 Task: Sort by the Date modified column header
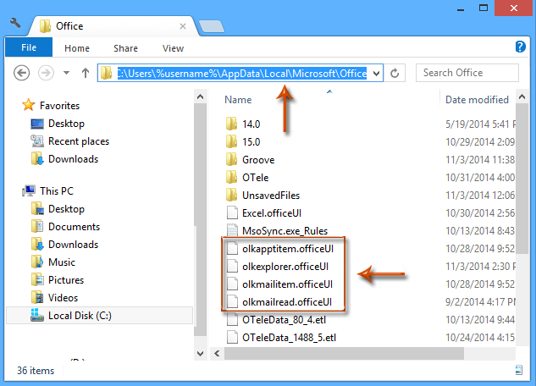[477, 100]
